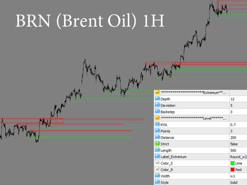Click the color icon beside Color_S
The image size is (247, 185).
click(x=157, y=163)
